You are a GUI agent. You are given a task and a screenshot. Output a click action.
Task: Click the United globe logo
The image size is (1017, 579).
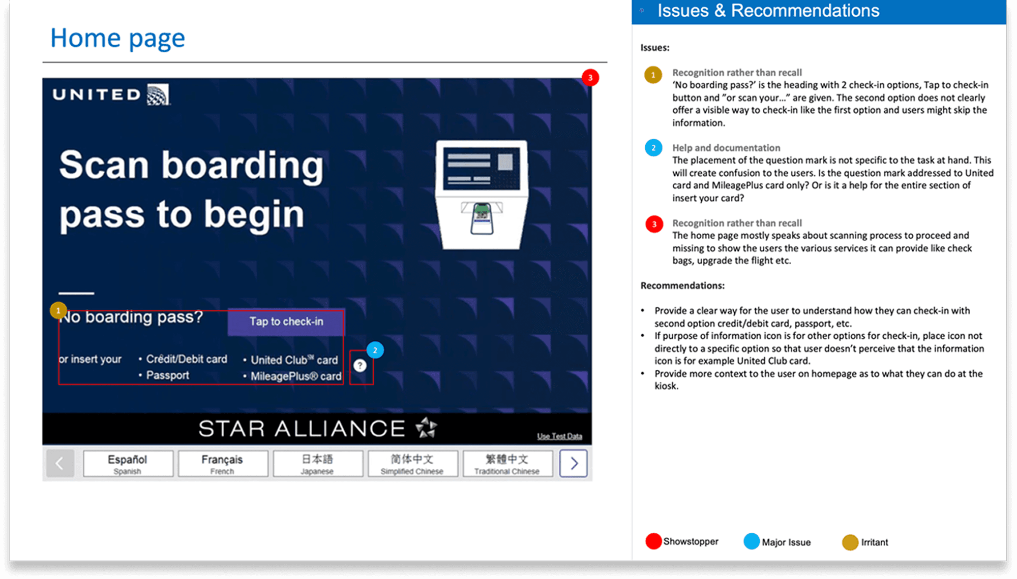coord(158,95)
